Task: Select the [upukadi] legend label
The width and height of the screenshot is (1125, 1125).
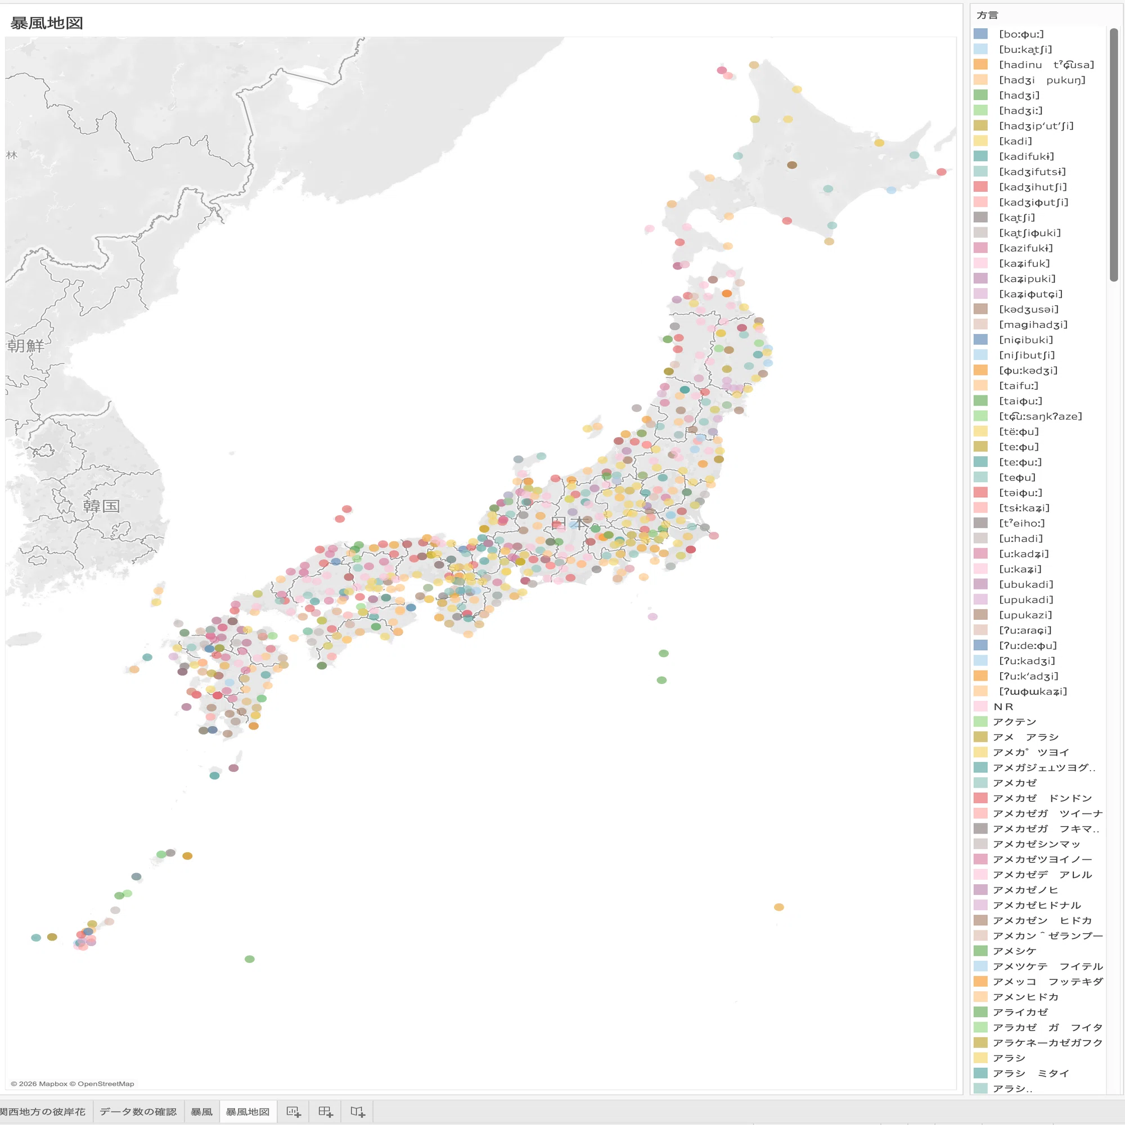Action: click(x=1027, y=600)
